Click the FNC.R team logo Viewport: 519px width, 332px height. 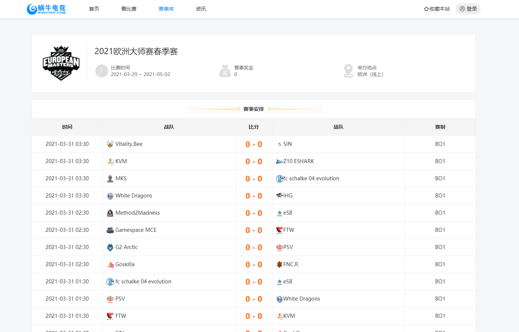[280, 264]
